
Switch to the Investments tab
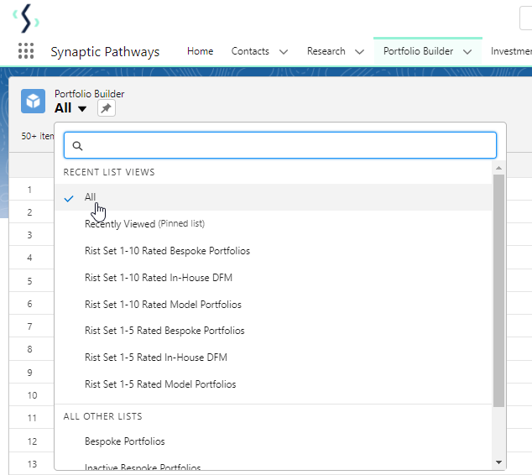tap(511, 51)
